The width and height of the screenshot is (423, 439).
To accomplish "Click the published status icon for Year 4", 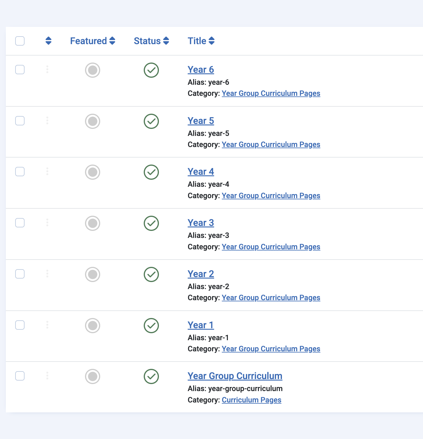I will coord(151,172).
